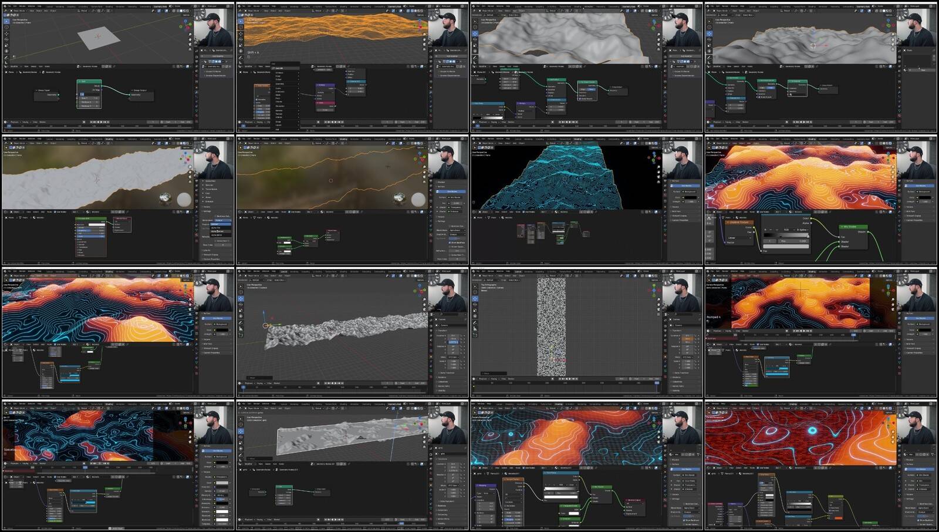The image size is (939, 532).
Task: Open the Mesh submenu in the Add node menu
Action: (279, 95)
